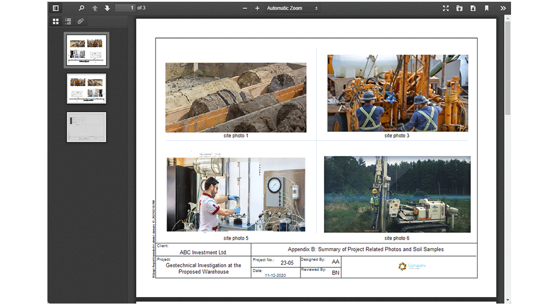Show thumbnails view in sidebar
Viewport: 558px width, 305px height.
point(56,22)
